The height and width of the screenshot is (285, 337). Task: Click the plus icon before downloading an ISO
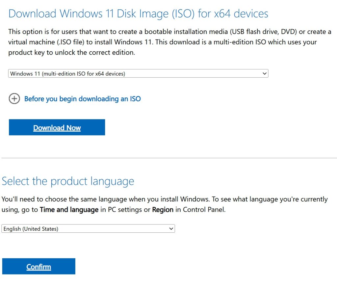[x=14, y=99]
